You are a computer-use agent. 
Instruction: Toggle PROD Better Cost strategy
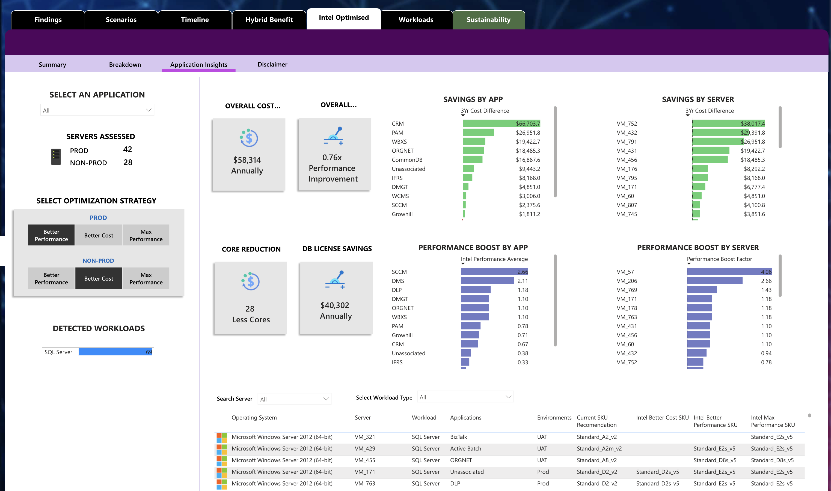click(99, 235)
